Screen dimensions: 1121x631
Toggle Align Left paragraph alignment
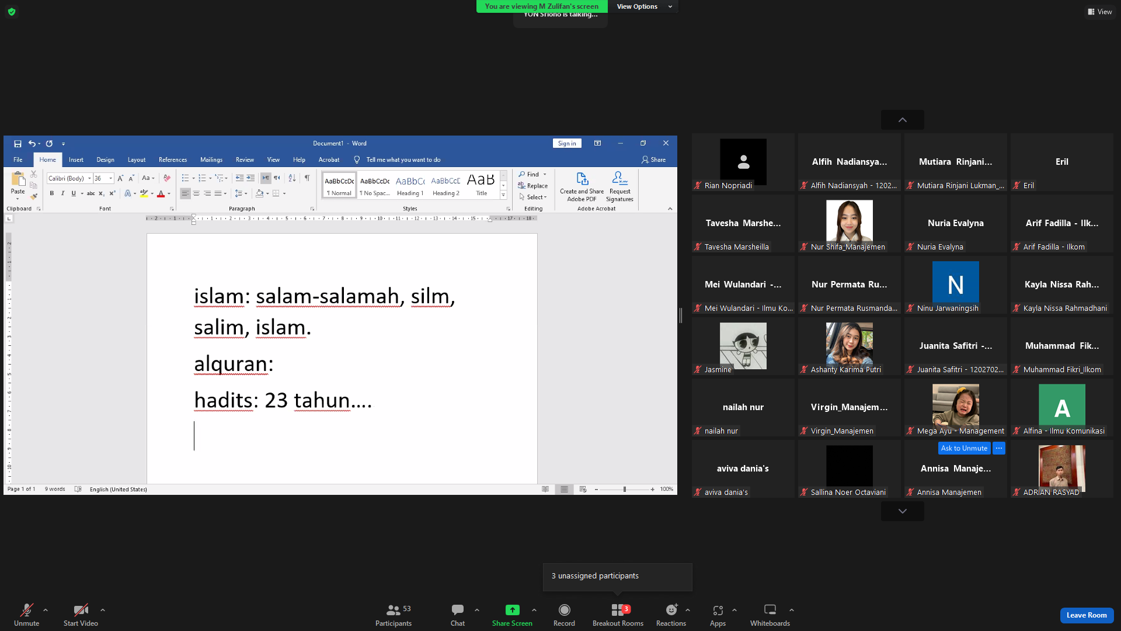coord(185,193)
